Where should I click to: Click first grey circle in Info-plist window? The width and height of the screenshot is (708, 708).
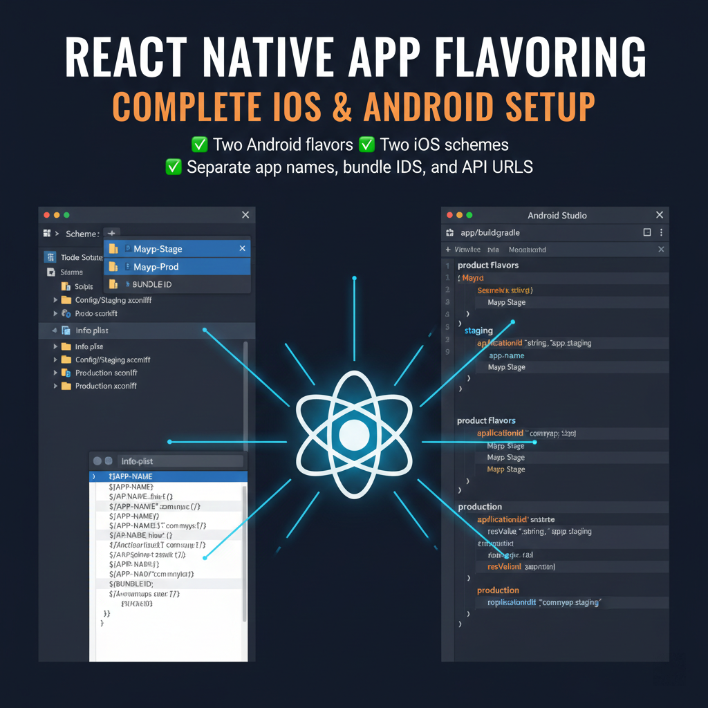click(x=97, y=460)
